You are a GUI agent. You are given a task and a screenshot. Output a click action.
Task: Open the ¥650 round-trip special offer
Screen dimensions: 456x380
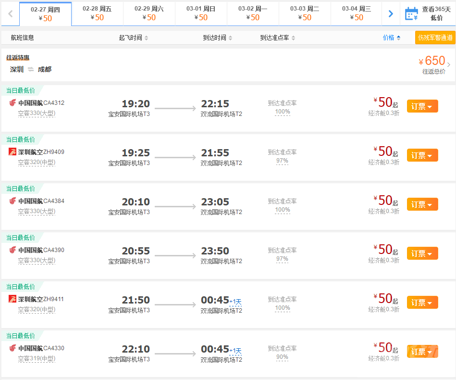(x=434, y=64)
